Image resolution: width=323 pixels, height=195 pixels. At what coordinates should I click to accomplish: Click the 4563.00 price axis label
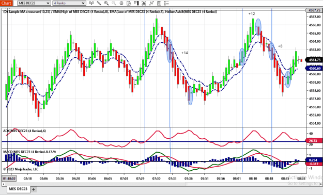click(315, 50)
